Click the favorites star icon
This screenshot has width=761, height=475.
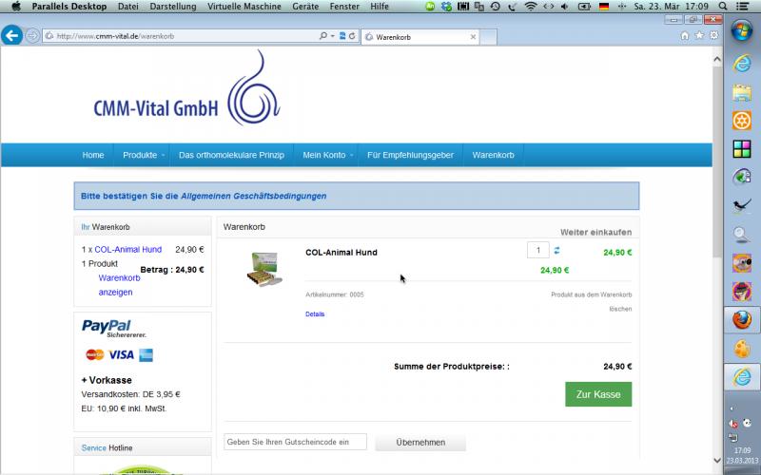699,36
